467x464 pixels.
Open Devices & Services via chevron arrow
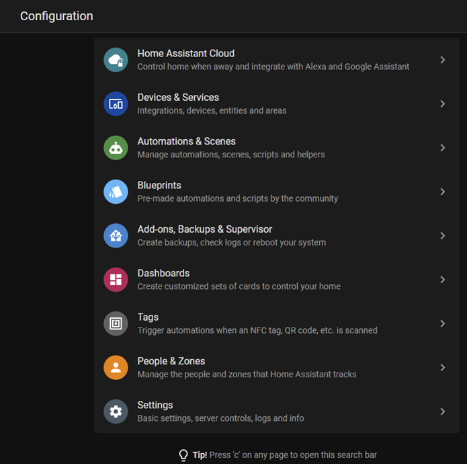(x=443, y=104)
